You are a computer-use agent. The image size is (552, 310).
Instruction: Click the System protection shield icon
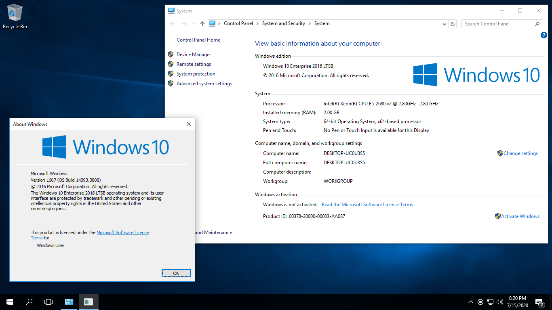click(171, 74)
